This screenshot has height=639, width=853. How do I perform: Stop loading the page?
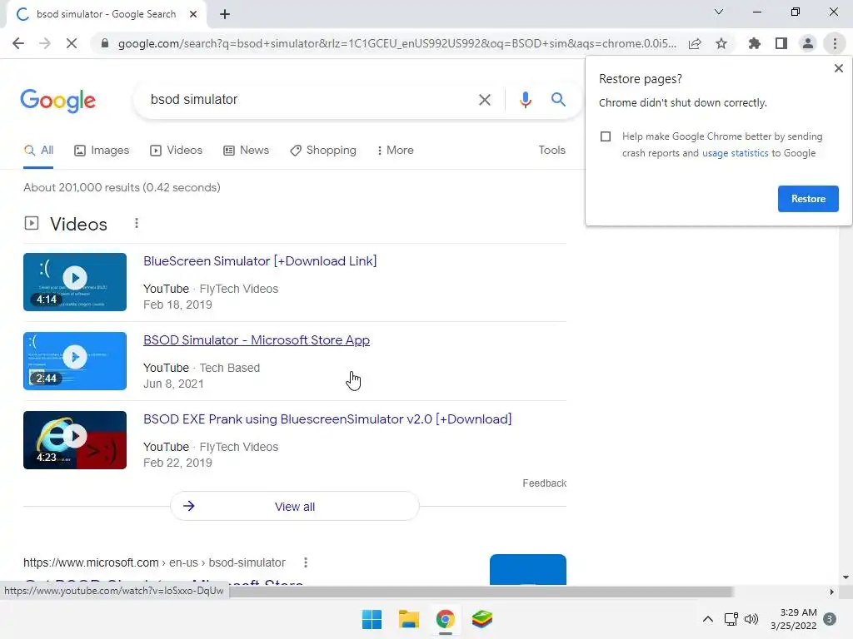click(x=72, y=43)
